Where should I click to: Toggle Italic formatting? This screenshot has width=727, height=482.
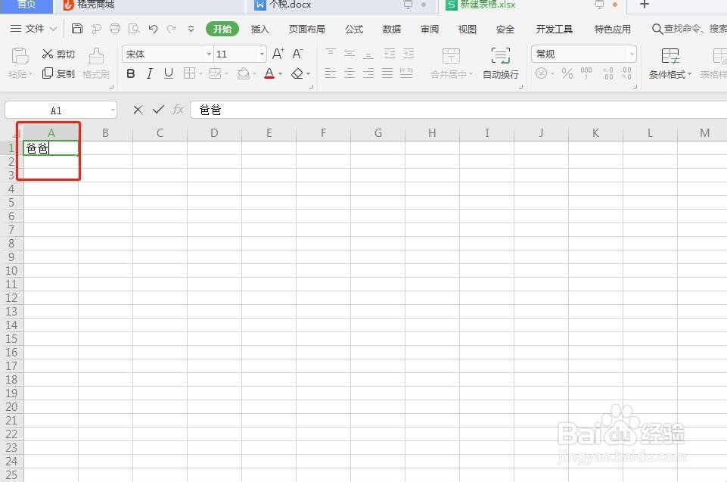click(149, 73)
